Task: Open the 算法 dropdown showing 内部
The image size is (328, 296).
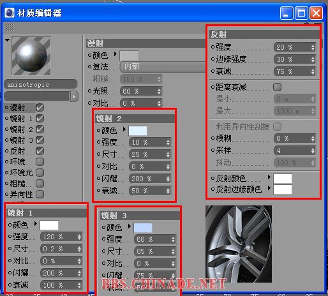Action: [x=163, y=67]
